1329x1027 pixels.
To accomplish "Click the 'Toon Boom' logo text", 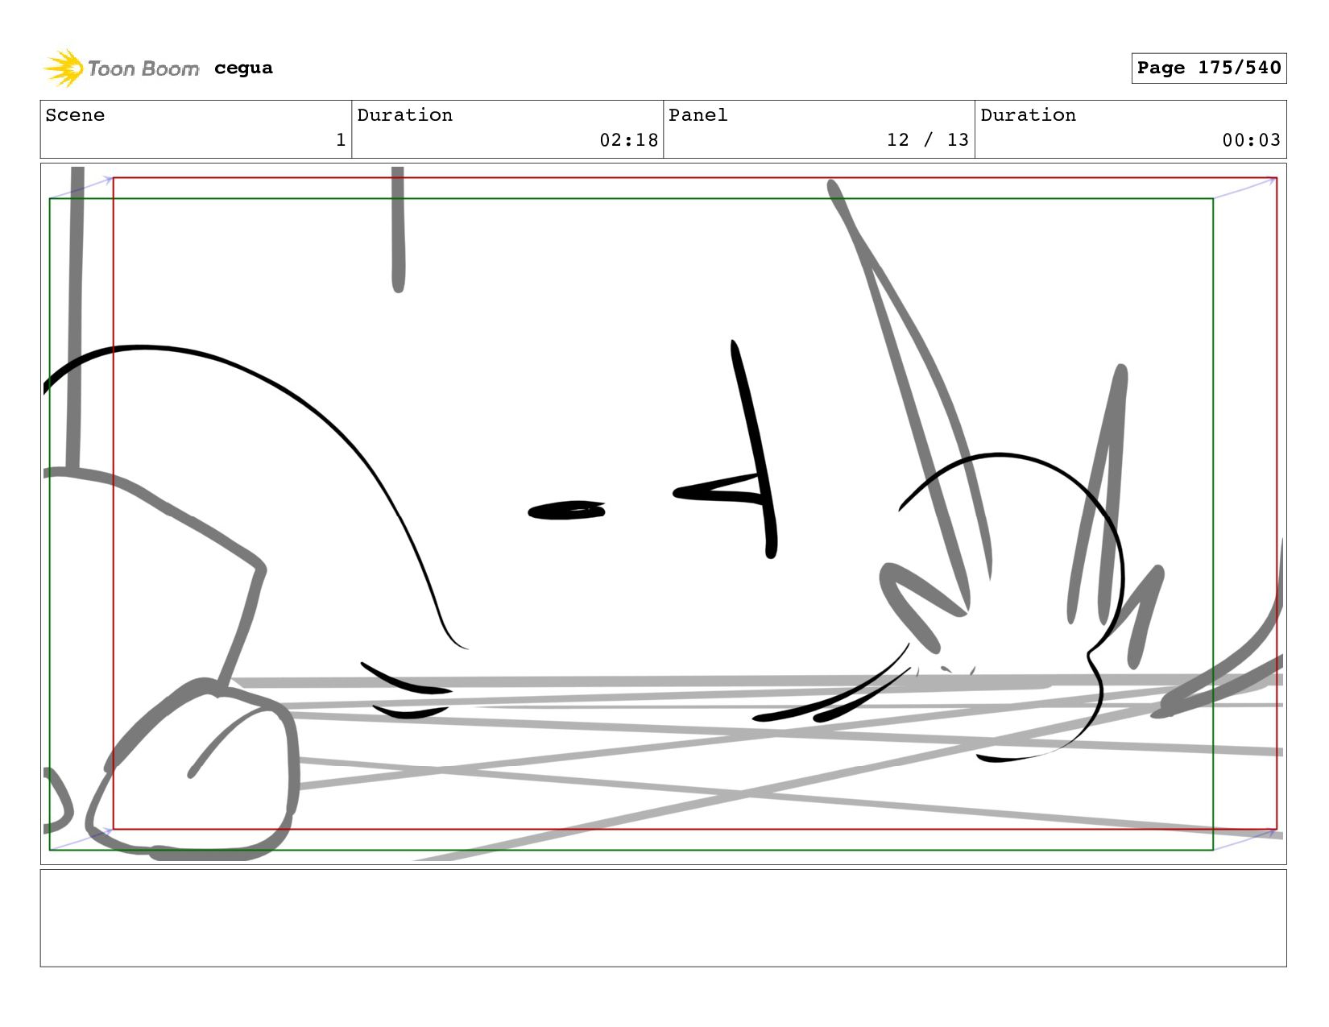I will (143, 68).
